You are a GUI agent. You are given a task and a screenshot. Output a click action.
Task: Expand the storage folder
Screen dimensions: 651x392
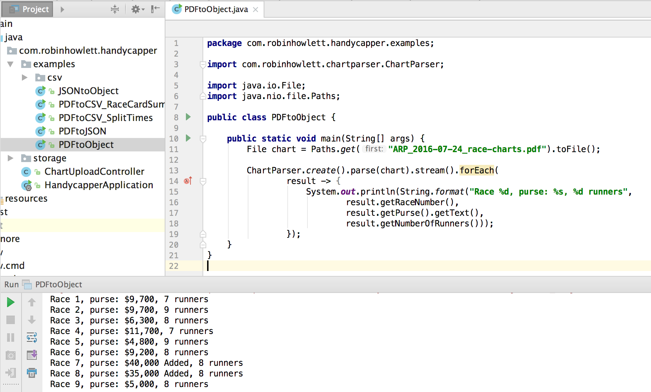click(11, 158)
